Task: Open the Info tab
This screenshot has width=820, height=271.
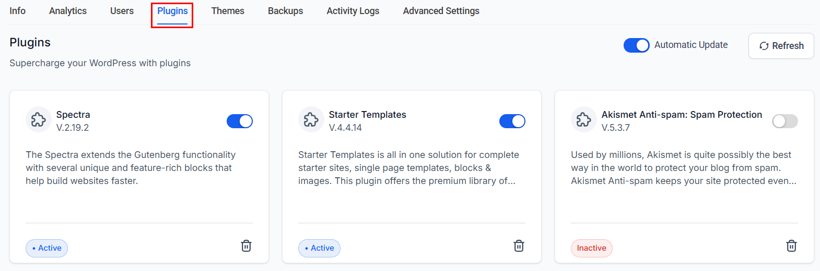Action: tap(17, 11)
